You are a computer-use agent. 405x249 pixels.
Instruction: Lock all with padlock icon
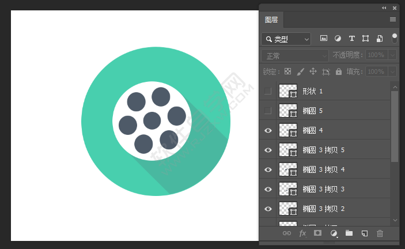click(x=339, y=71)
